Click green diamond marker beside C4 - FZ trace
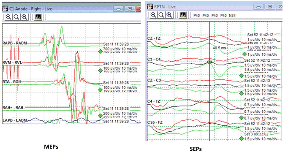283x152 pixels. pyautogui.click(x=242, y=118)
